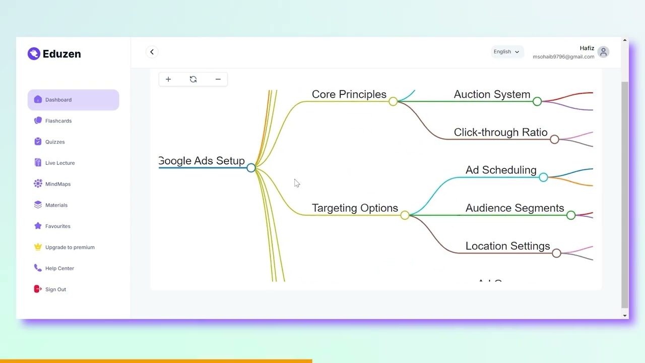The width and height of the screenshot is (645, 363).
Task: Click Upgrade to premium text
Action: [x=70, y=247]
